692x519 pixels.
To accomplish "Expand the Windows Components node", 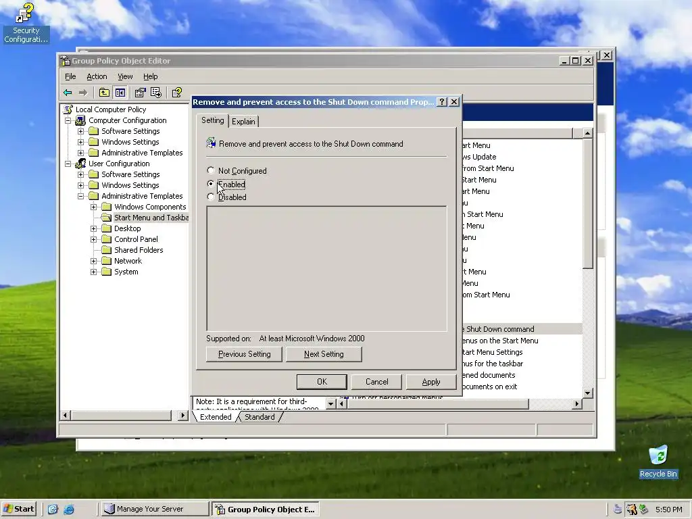I will pos(93,207).
